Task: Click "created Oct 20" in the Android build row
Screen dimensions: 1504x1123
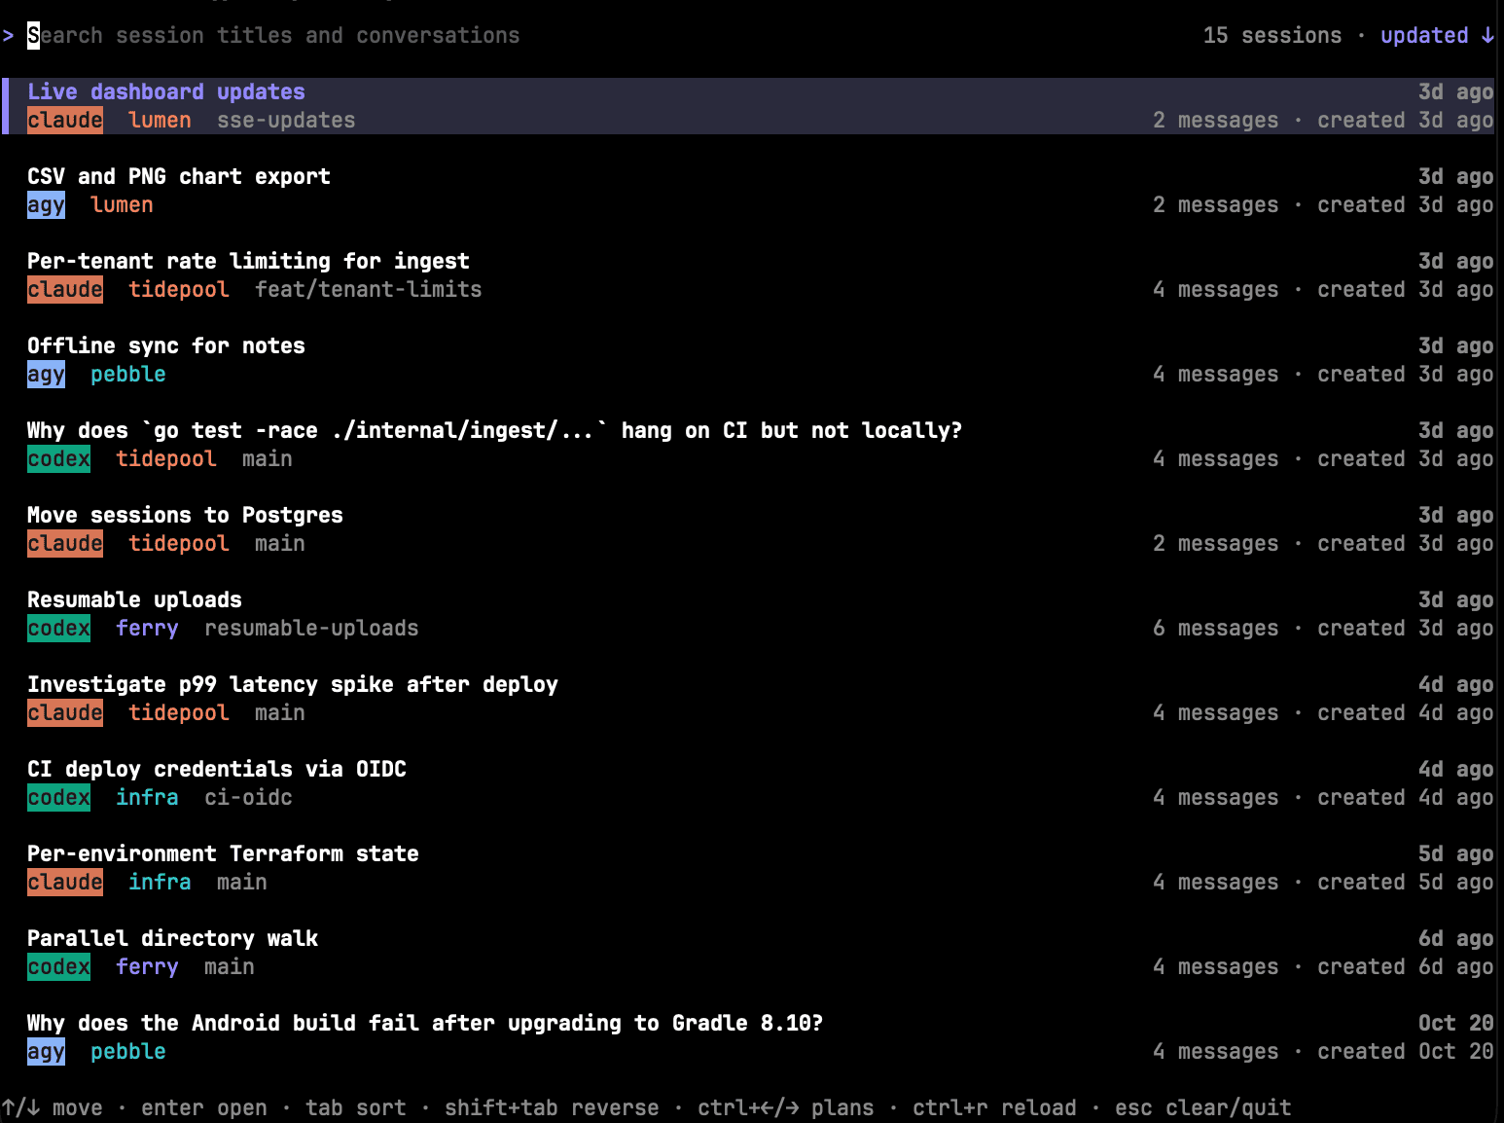Action: tap(1406, 1051)
